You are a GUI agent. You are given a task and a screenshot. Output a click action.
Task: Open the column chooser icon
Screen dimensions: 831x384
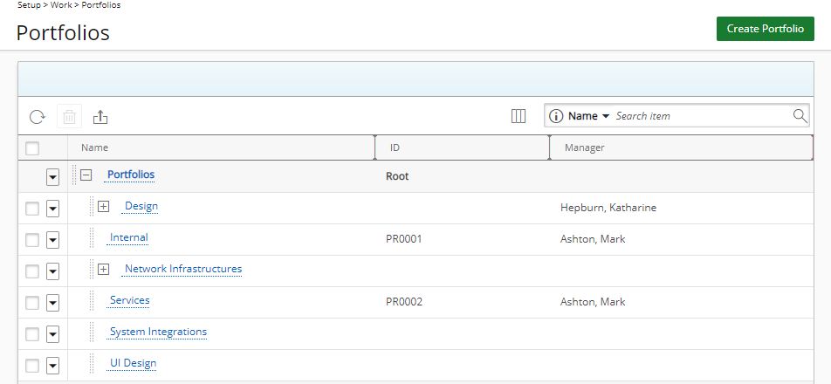coord(519,116)
